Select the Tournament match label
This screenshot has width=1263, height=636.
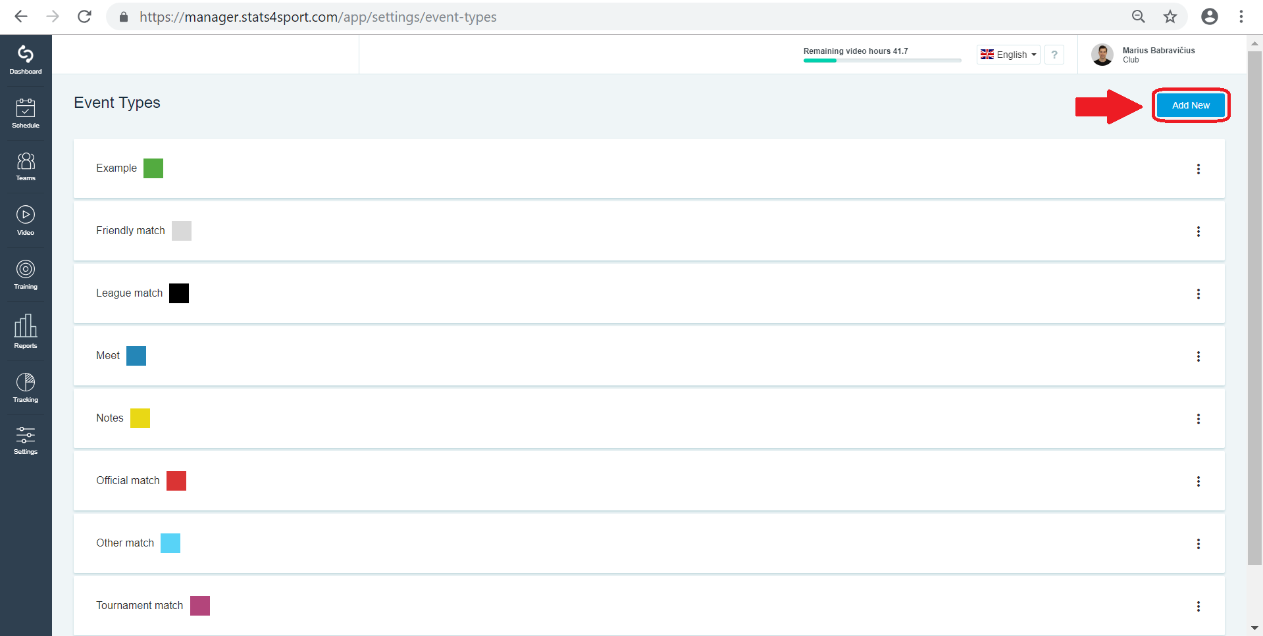(x=140, y=606)
